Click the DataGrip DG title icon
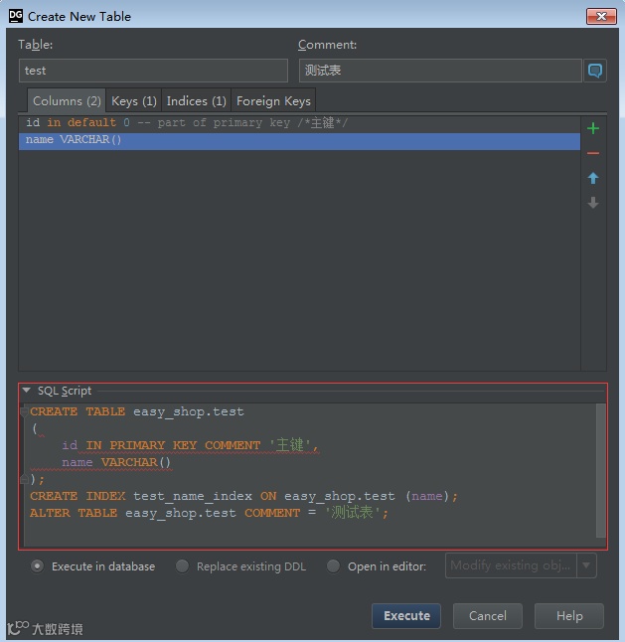Screen dimensions: 625x642 pyautogui.click(x=16, y=16)
